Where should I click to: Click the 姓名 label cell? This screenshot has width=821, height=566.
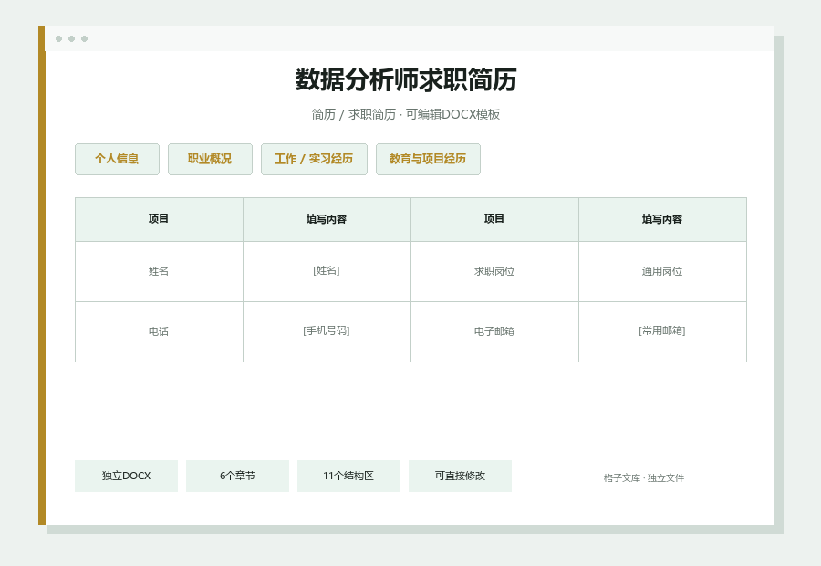point(159,271)
